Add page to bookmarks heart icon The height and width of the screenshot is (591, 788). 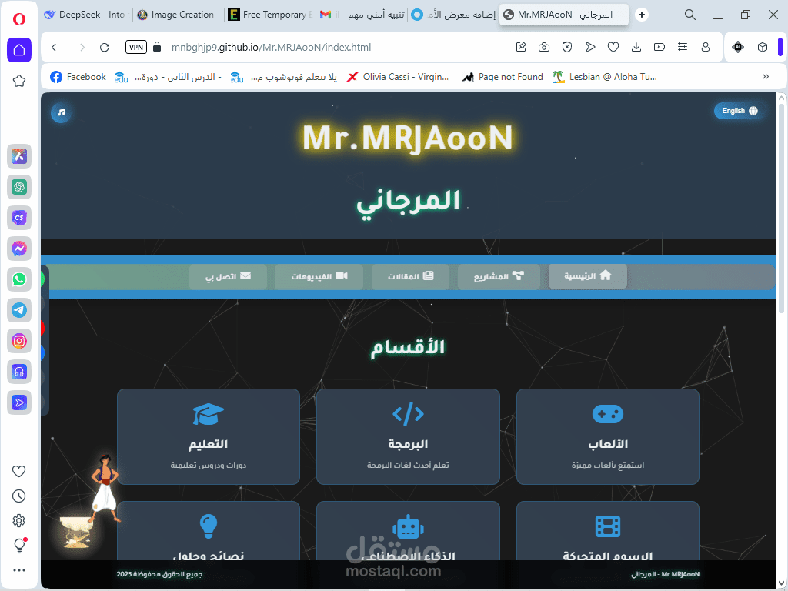pos(613,47)
